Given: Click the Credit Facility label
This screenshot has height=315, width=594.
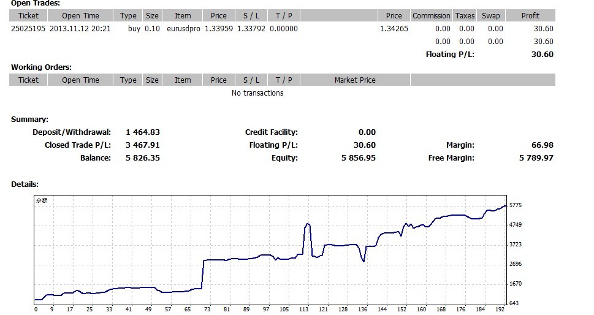Looking at the screenshot, I should 271,132.
